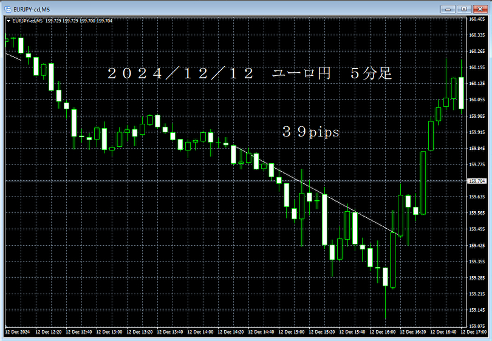Image resolution: width=492 pixels, height=341 pixels.
Task: Click the 160.125 price scale value
Action: [477, 83]
